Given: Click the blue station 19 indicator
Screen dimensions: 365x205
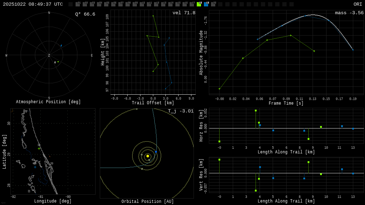Looking at the screenshot, I should tap(206, 4).
